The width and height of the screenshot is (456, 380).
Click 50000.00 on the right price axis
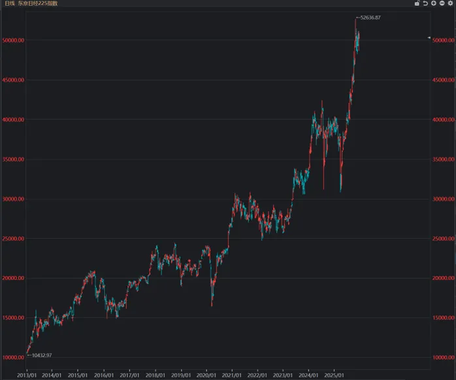click(x=444, y=40)
